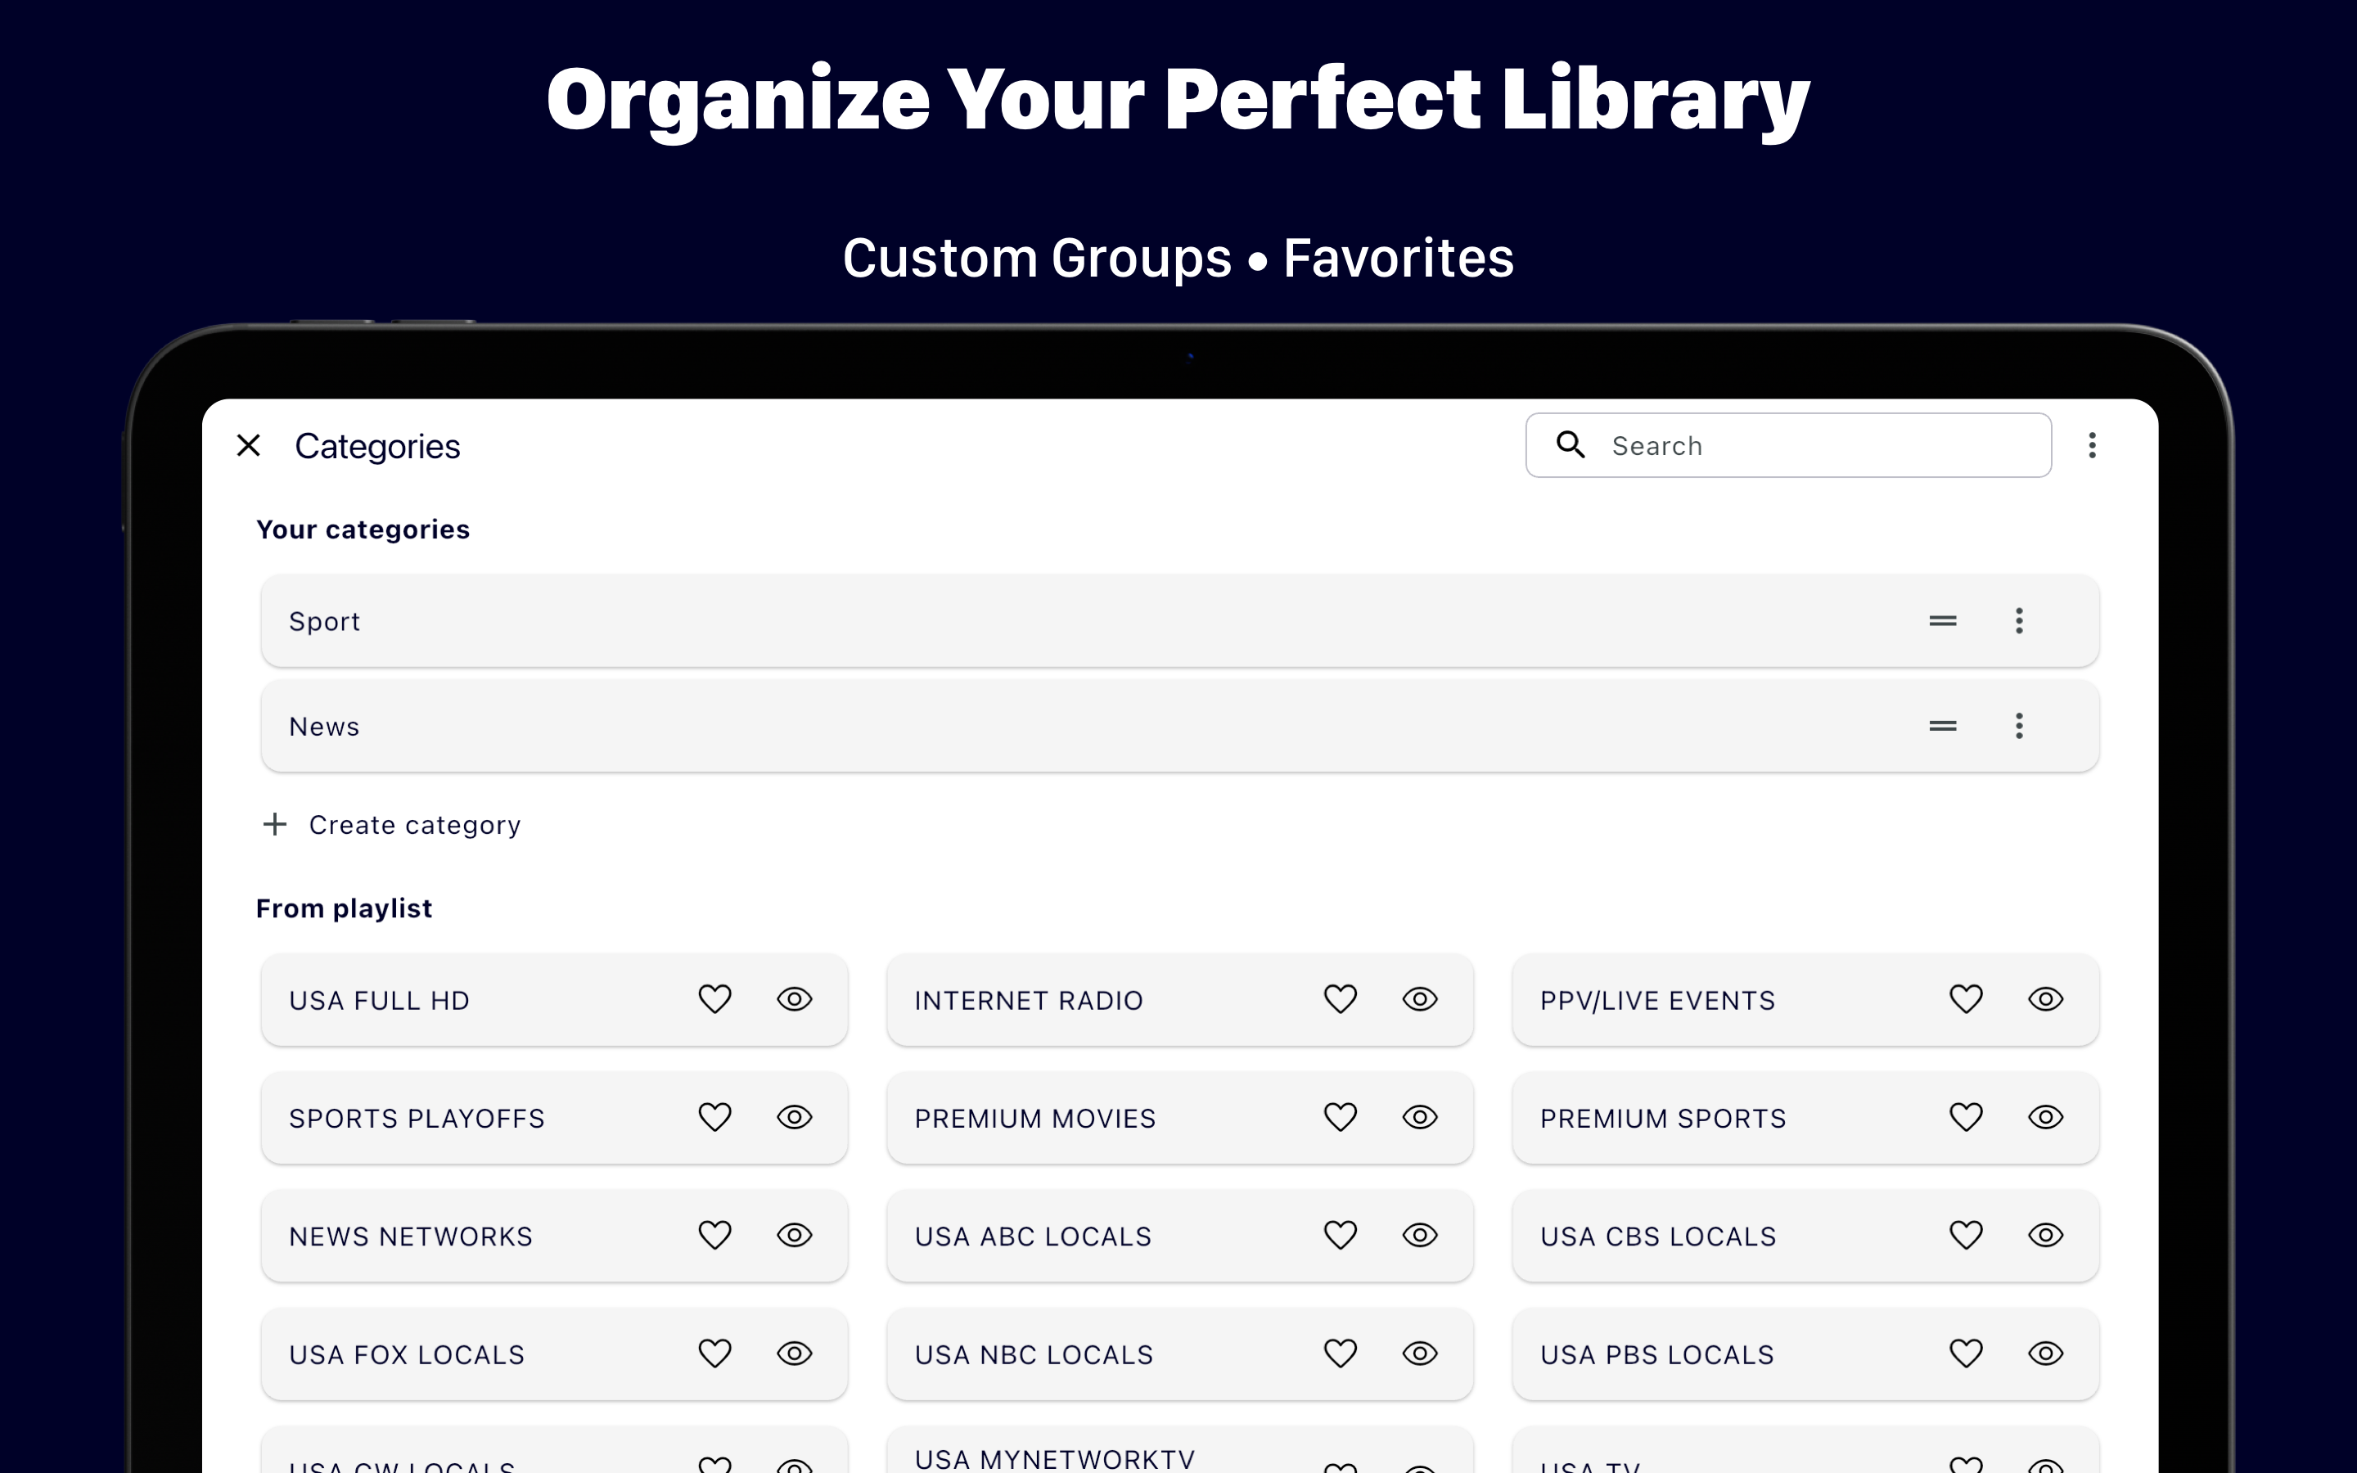Favorite USA FULL HD

pyautogui.click(x=715, y=999)
